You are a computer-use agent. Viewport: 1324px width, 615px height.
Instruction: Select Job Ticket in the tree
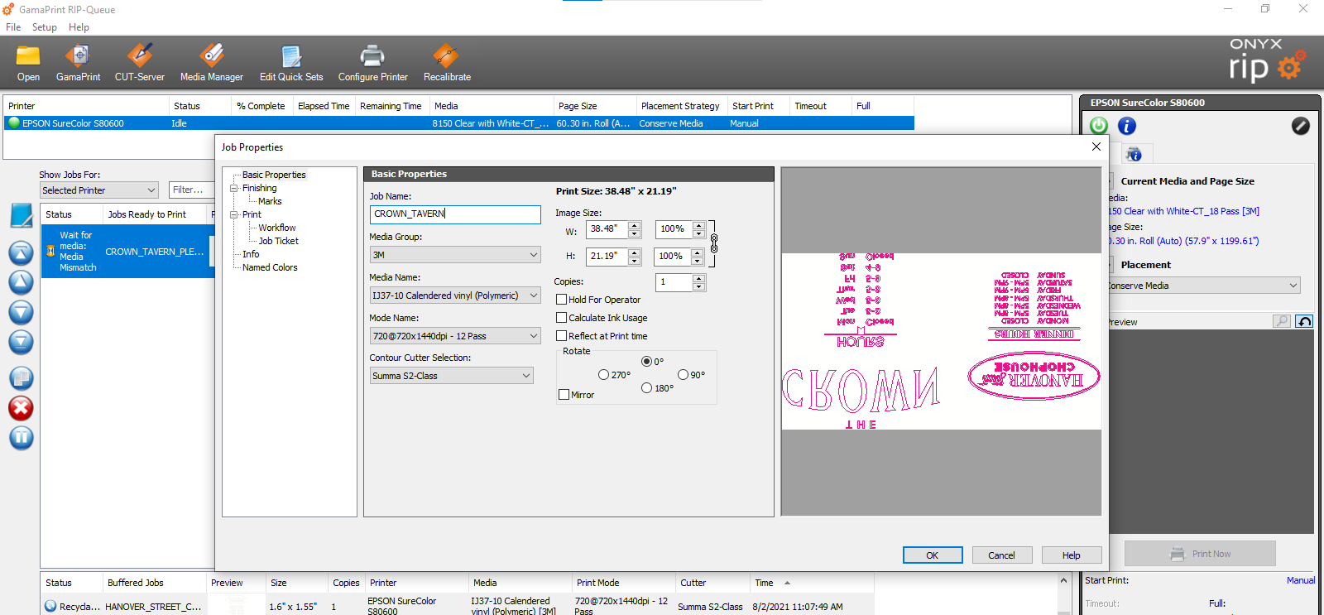278,241
